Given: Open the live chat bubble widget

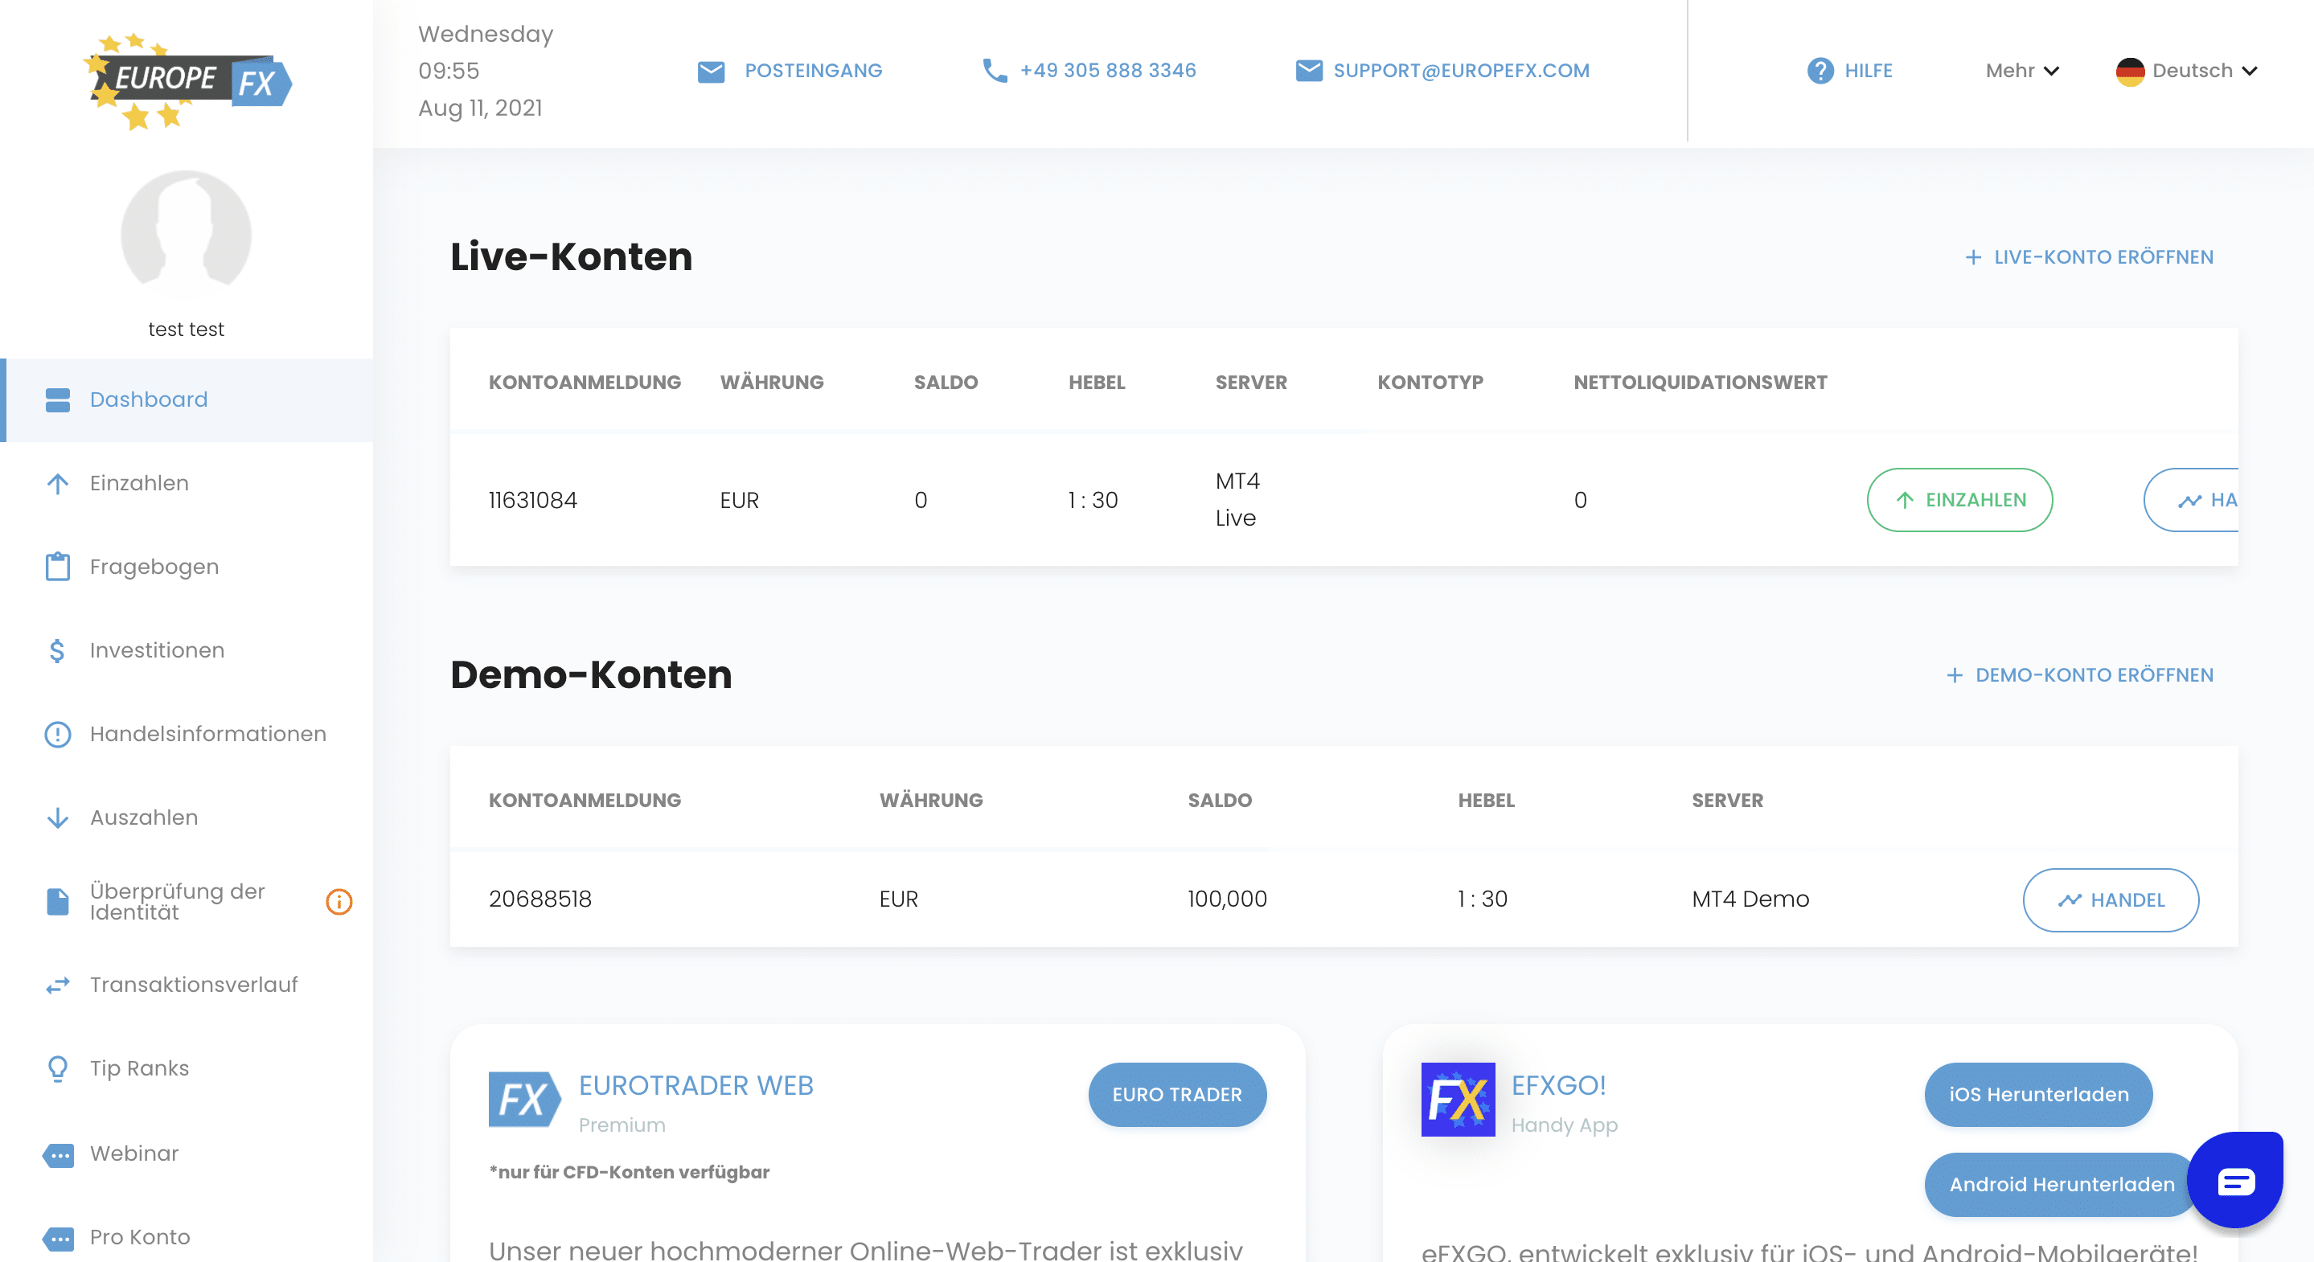Looking at the screenshot, I should 2235,1179.
